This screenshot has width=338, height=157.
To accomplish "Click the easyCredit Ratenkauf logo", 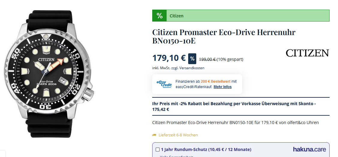I will pos(164,84).
